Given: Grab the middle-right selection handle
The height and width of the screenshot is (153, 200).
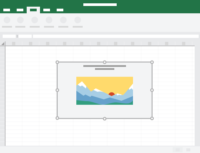Looking at the screenshot, I should click(x=152, y=90).
